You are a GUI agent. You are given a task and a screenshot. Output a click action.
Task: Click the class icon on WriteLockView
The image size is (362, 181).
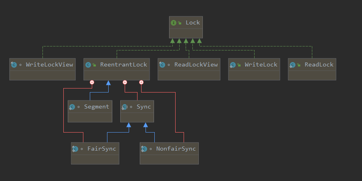[14, 65]
